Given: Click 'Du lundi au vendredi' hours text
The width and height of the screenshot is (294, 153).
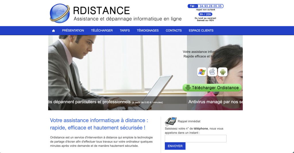Looking at the screenshot, I should 205,18.
